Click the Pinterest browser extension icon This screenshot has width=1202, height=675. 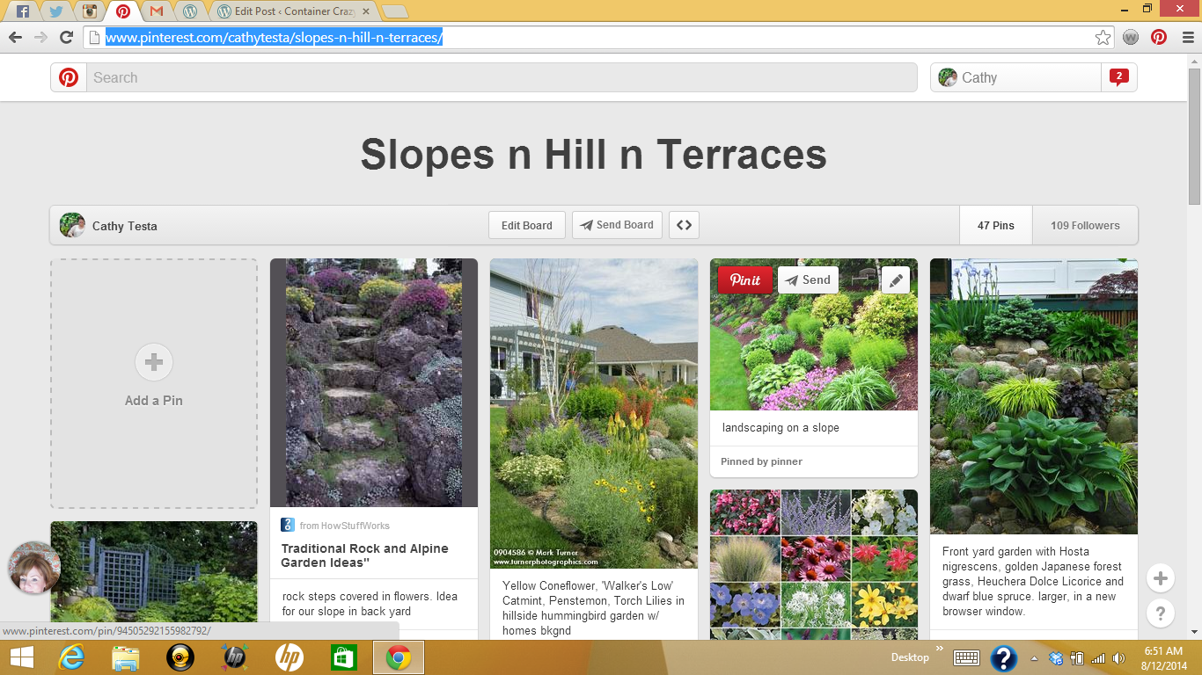tap(1159, 37)
